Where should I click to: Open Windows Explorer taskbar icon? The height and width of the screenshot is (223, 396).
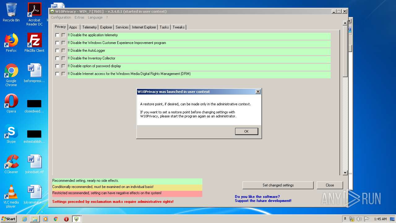35,219
